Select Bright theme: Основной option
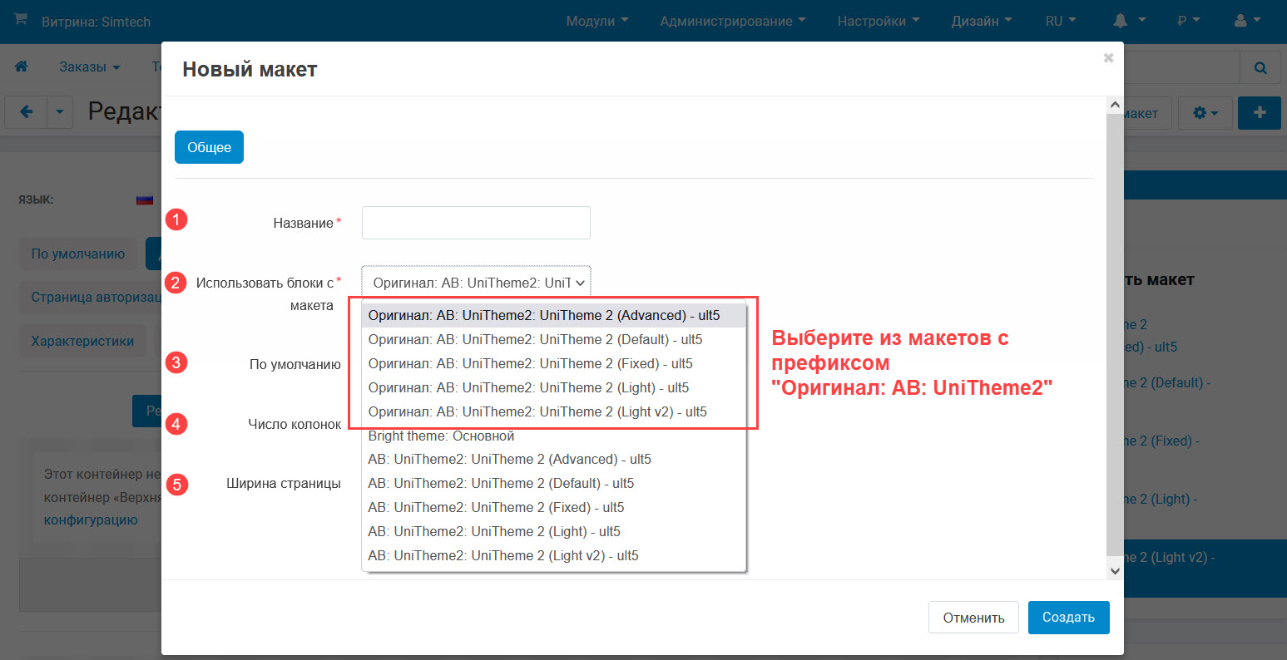1287x660 pixels. pos(441,436)
